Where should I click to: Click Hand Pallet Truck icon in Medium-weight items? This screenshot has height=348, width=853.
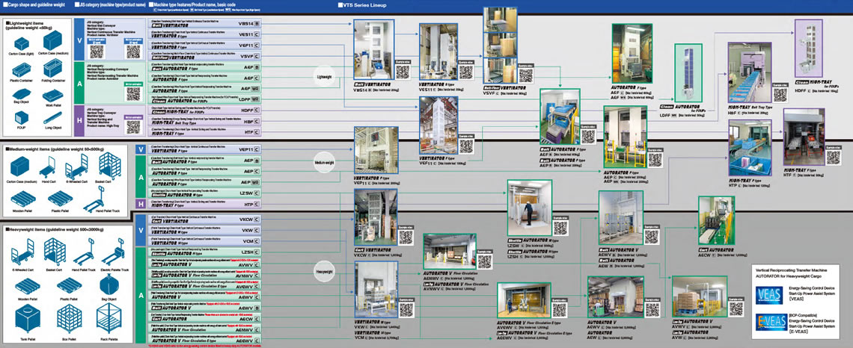(x=94, y=200)
